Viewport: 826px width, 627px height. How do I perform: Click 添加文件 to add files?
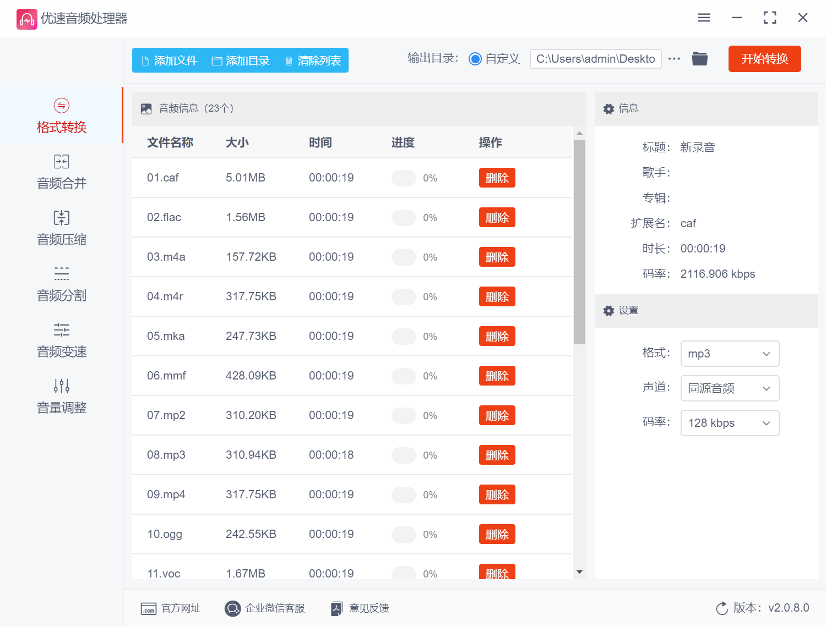(x=170, y=61)
